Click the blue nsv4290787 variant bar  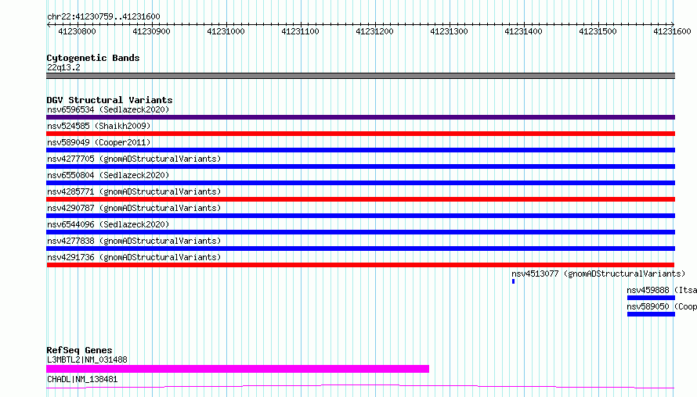click(x=360, y=216)
